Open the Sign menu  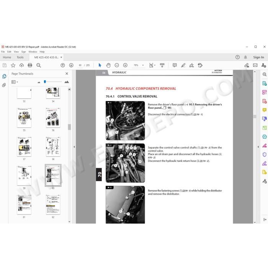coord(24,52)
